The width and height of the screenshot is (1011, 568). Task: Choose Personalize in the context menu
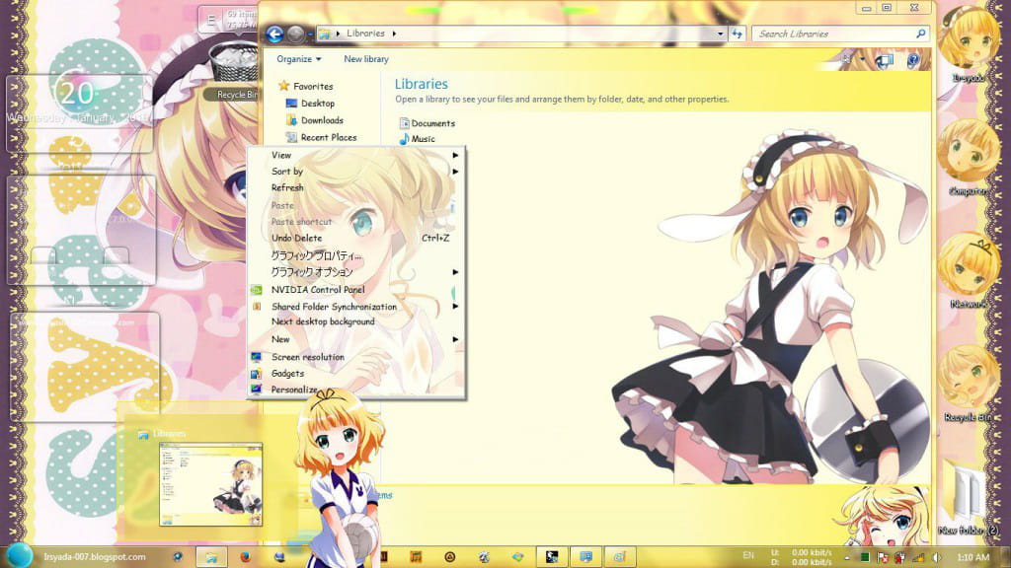(294, 390)
